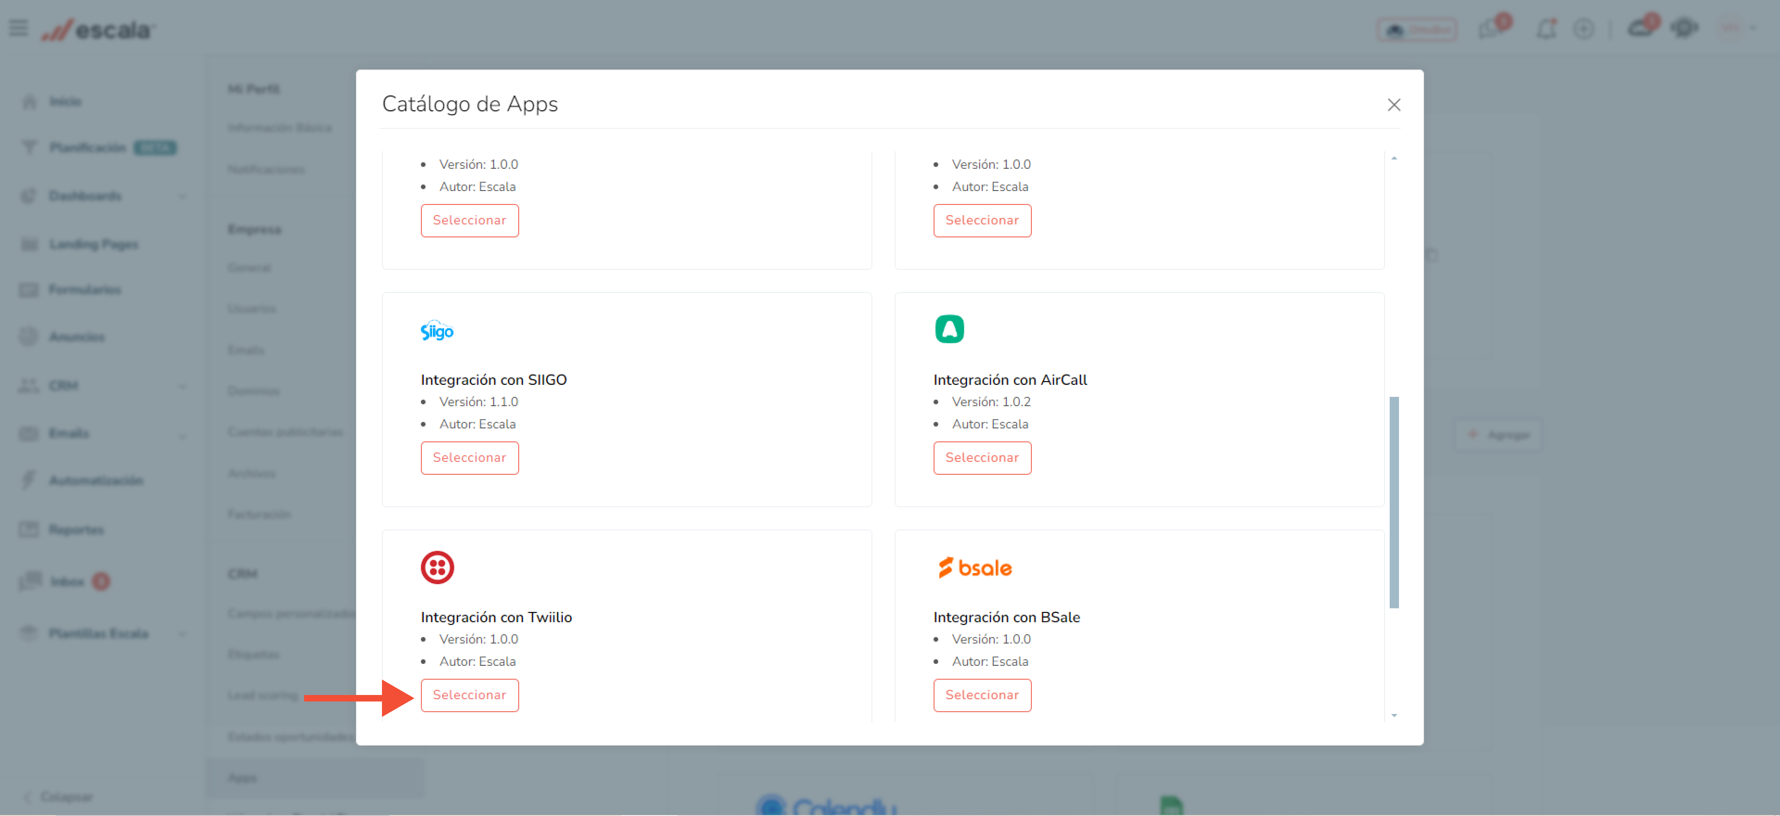Open Dominios under Empresa

tap(254, 390)
